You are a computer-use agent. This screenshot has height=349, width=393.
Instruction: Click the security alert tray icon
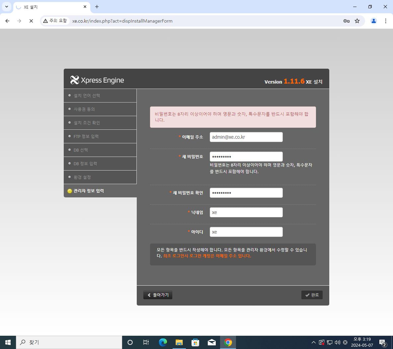click(x=322, y=342)
